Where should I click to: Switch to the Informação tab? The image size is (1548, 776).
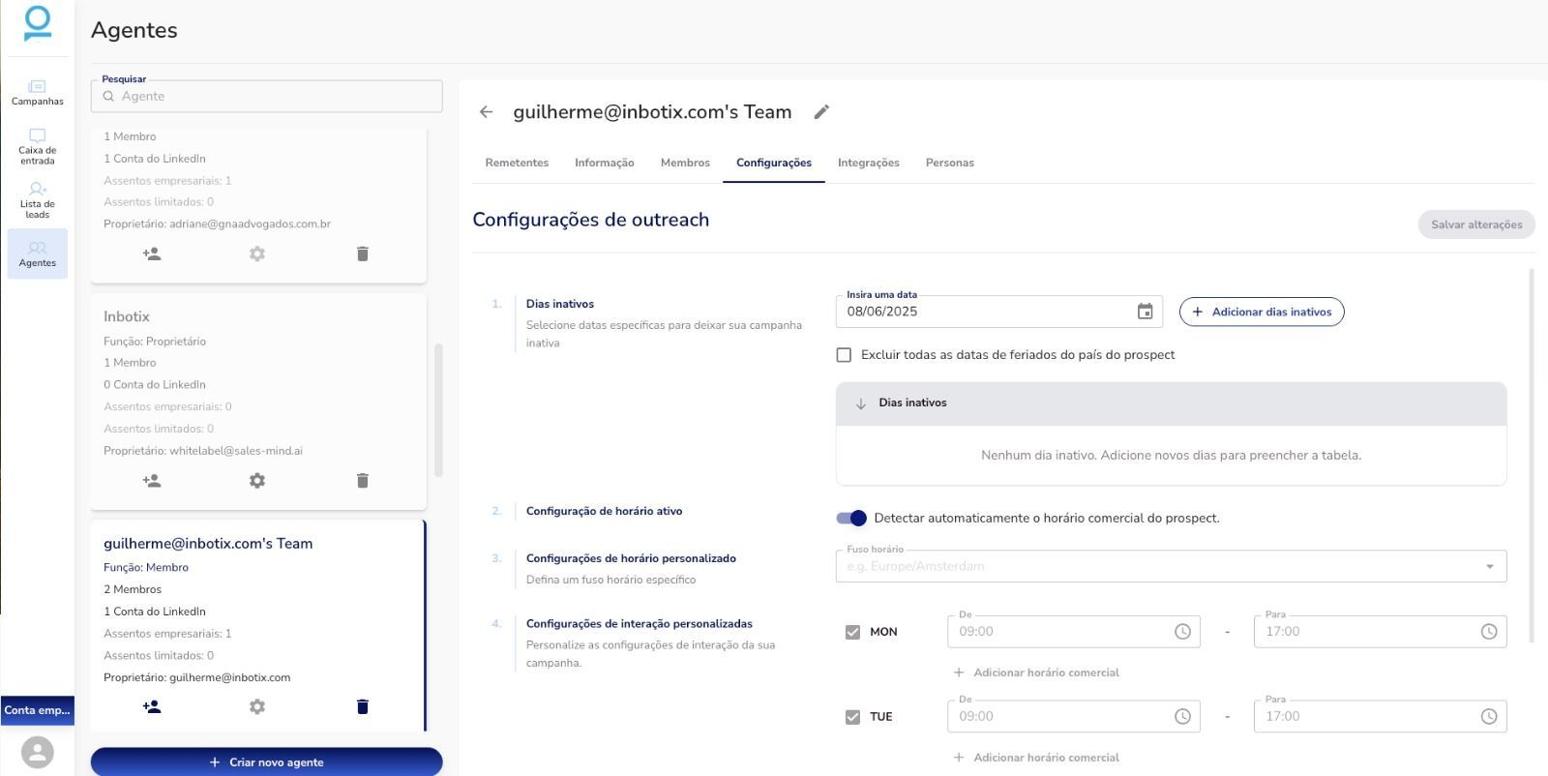tap(605, 163)
